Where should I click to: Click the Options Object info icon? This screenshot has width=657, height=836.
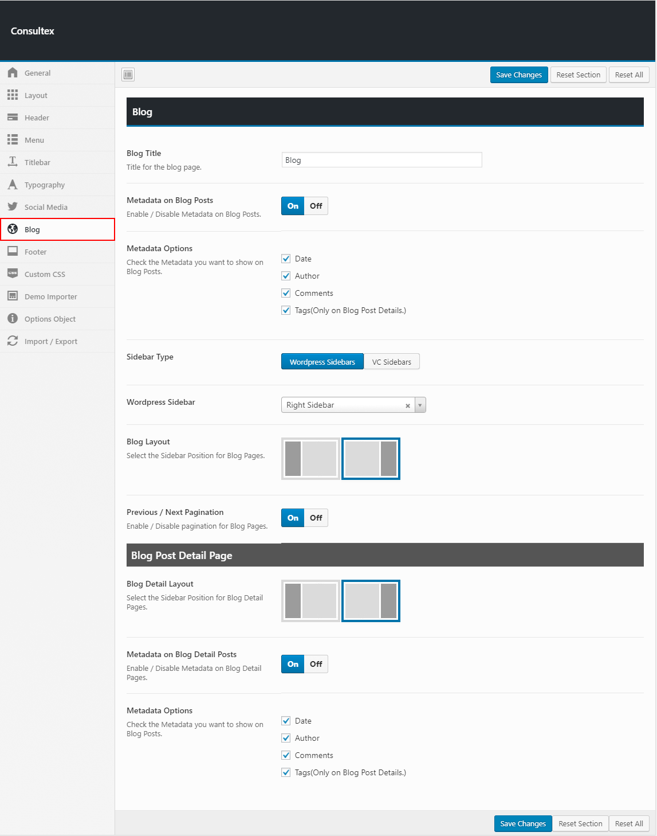click(x=13, y=319)
